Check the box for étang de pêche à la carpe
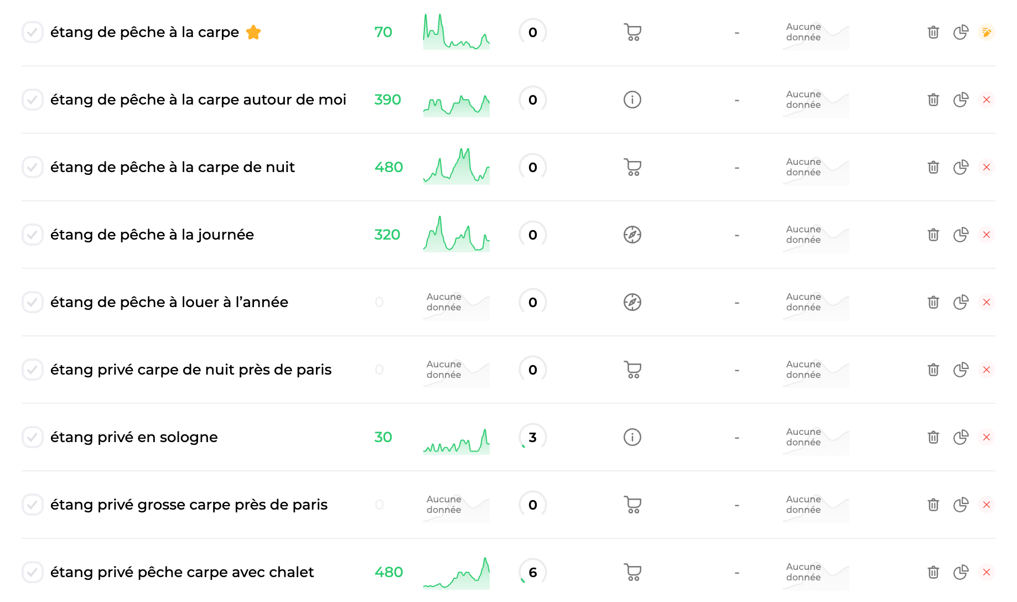This screenshot has height=602, width=1017. click(33, 32)
